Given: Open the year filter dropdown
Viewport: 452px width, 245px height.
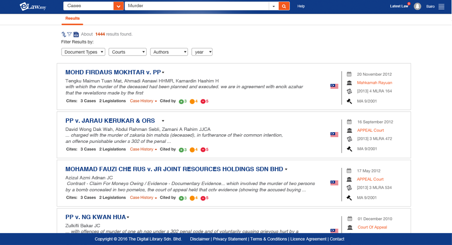Looking at the screenshot, I should (x=202, y=52).
